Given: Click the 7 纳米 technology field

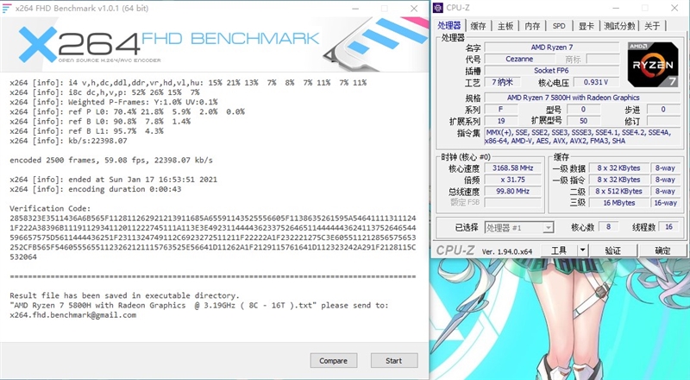Looking at the screenshot, I should pyautogui.click(x=502, y=82).
